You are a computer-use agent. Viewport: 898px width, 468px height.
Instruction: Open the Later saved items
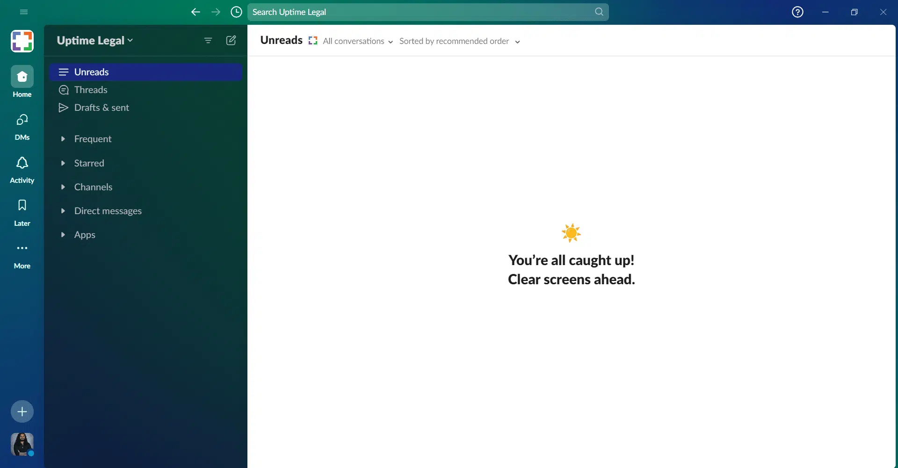pos(22,211)
